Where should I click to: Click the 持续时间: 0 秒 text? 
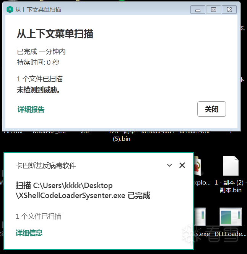click(38, 63)
